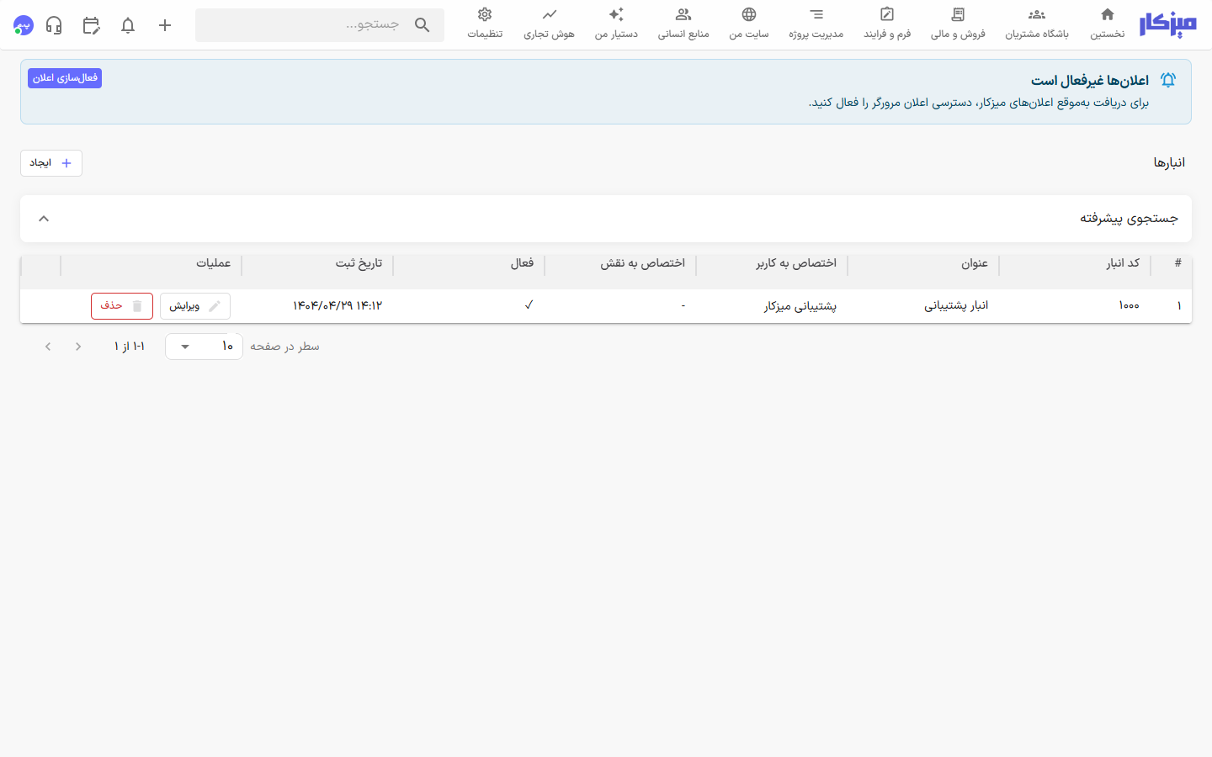Image resolution: width=1212 pixels, height=757 pixels.
Task: Click انبار پشتیبانی title cell
Action: point(956,306)
